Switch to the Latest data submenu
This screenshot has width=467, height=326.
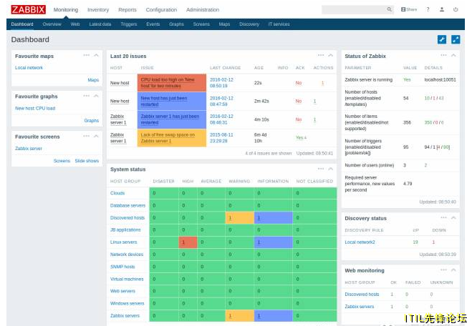(100, 24)
